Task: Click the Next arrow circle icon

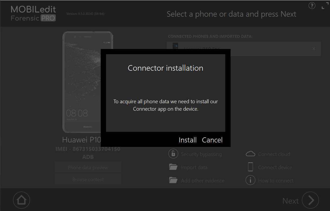Action: (x=310, y=200)
